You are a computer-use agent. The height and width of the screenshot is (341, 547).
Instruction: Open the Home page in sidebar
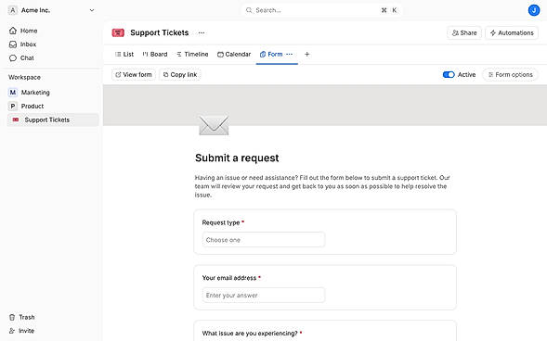23,31
